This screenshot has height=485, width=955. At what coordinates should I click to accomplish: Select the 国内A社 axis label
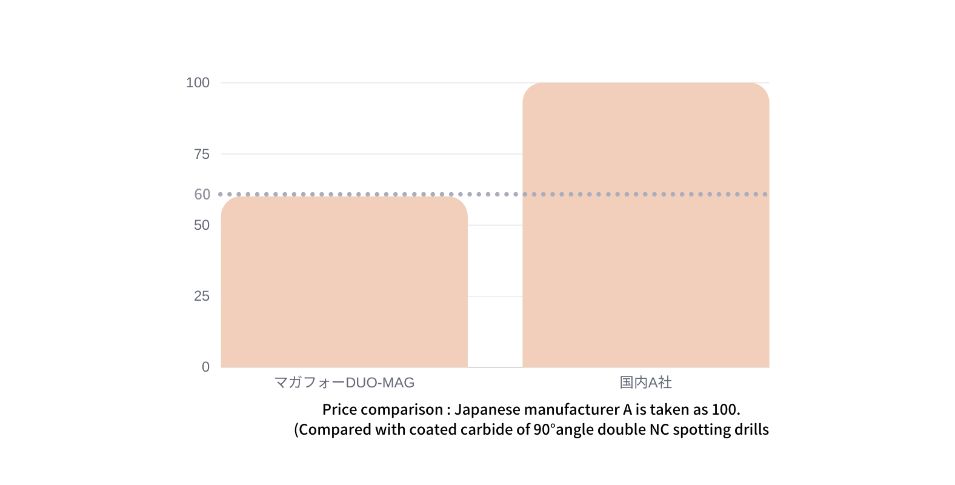coord(646,383)
